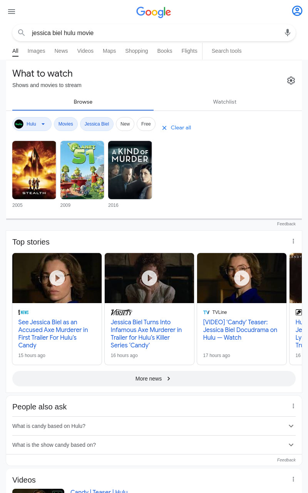Viewport: 308px width, 493px height.
Task: Open the A Kind of Murder poster
Action: pos(130,170)
